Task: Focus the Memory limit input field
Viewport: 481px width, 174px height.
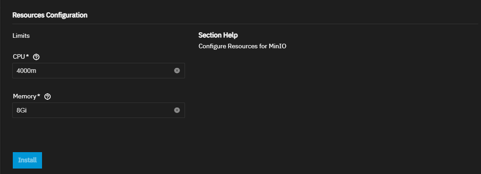Action: tap(99, 110)
